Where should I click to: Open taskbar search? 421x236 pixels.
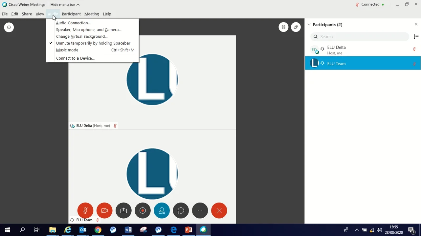[22, 230]
